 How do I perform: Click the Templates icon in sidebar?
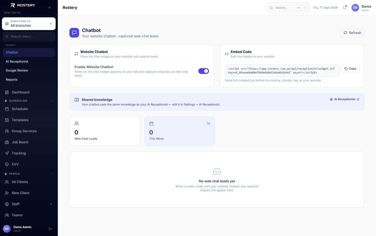click(x=7, y=120)
